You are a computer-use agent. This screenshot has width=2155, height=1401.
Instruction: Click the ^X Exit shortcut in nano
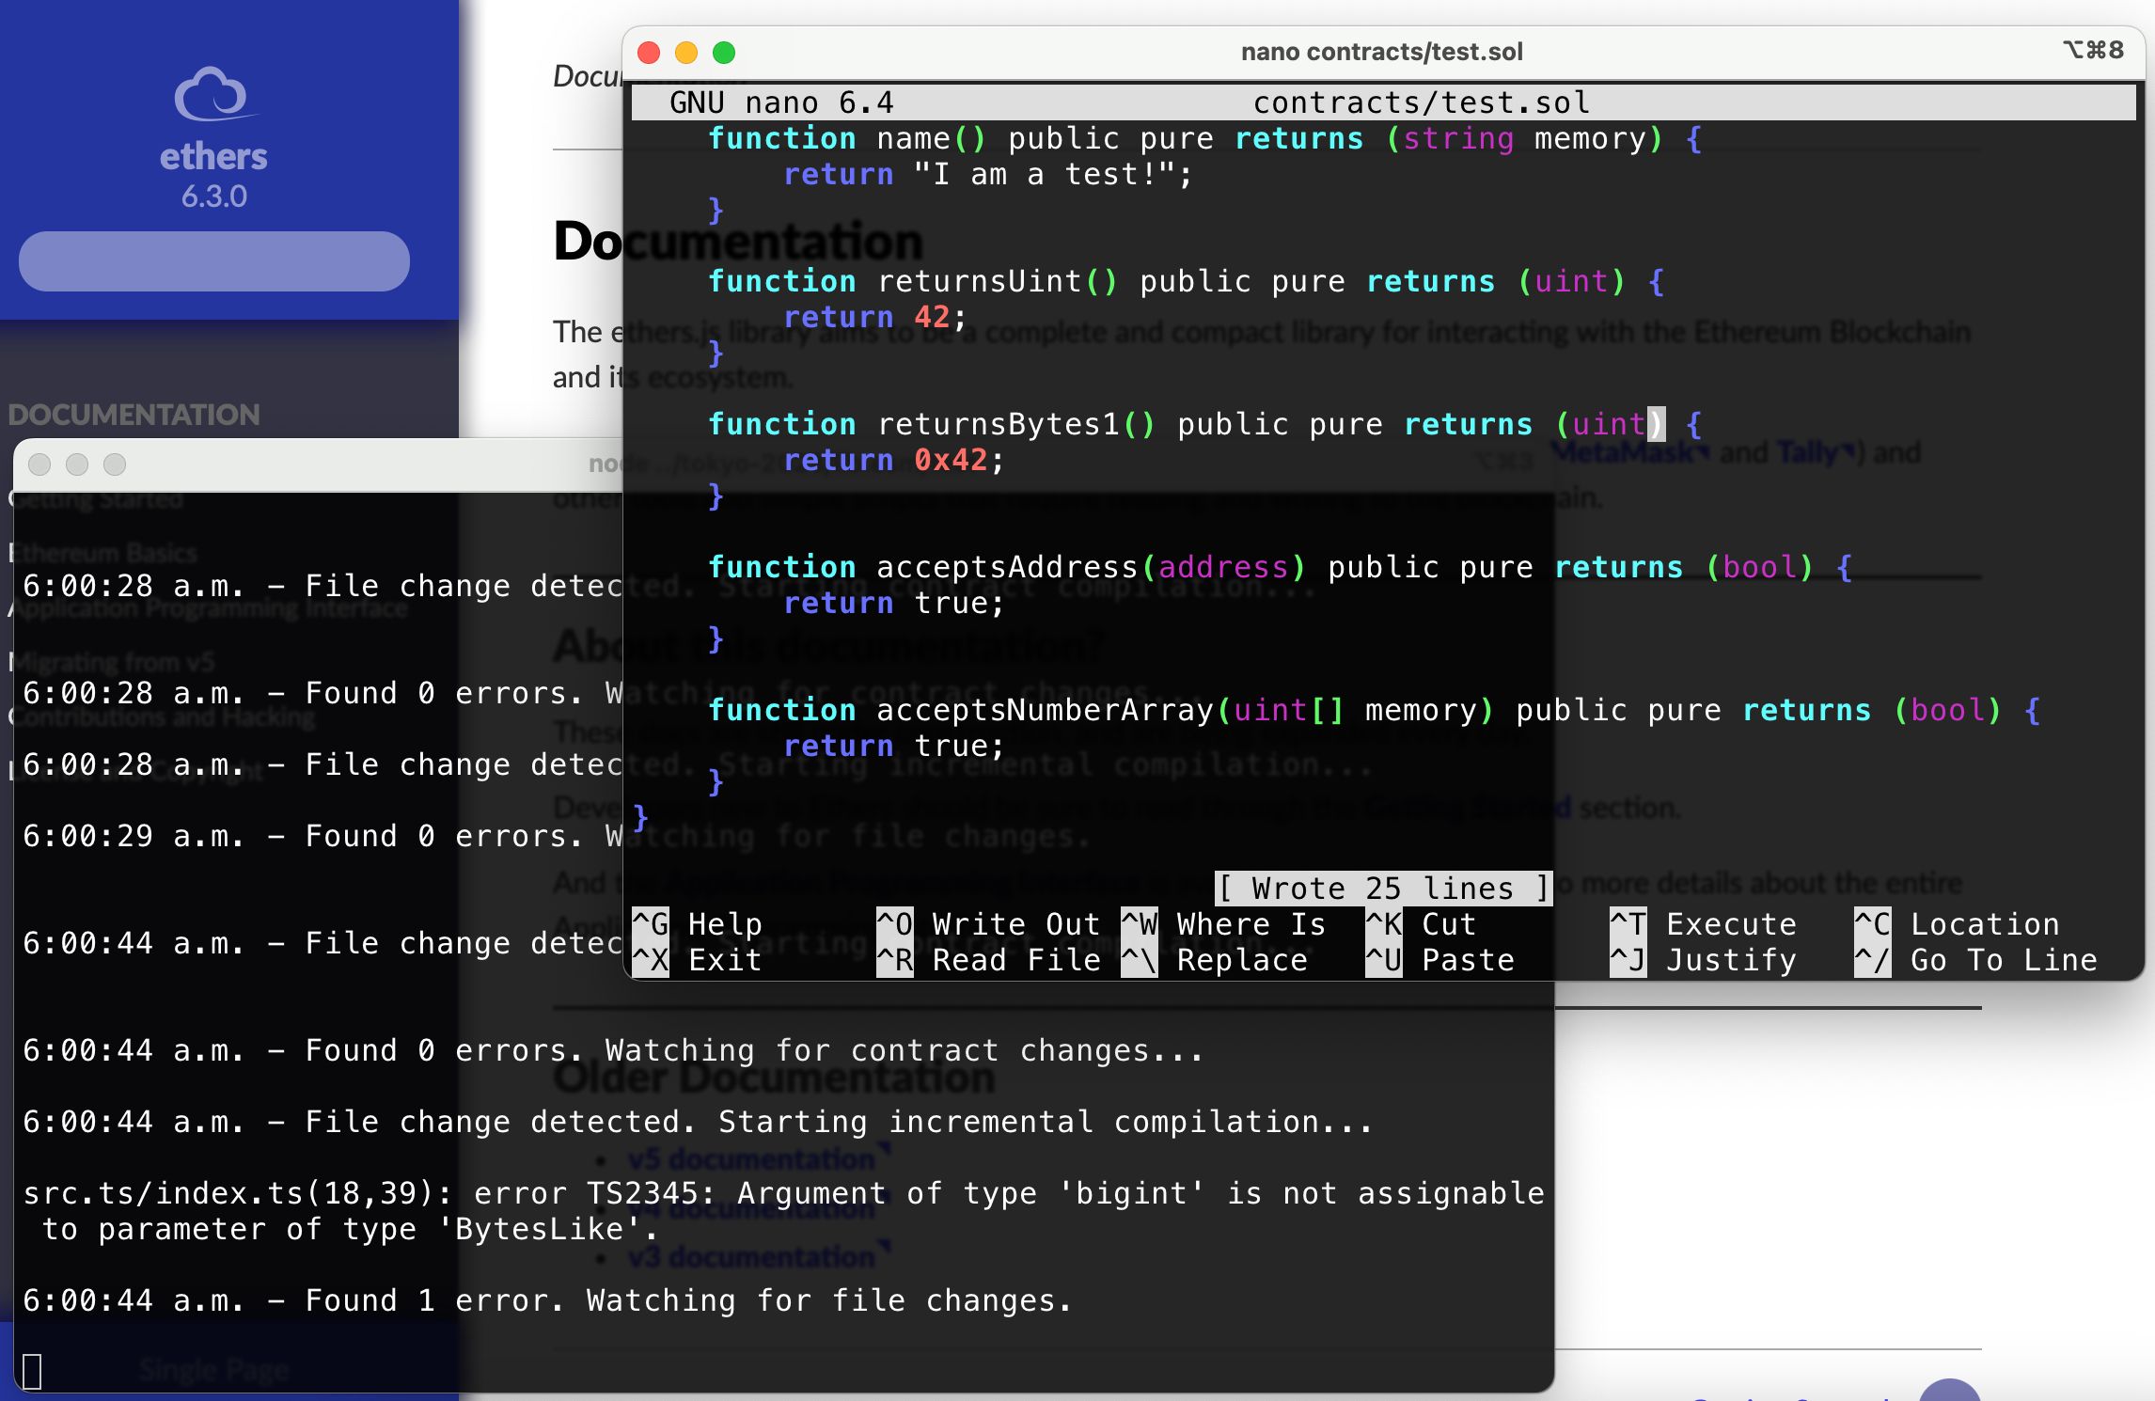click(697, 960)
